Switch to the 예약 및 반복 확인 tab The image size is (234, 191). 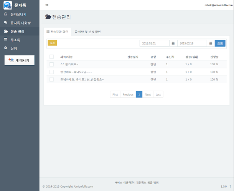(x=87, y=32)
